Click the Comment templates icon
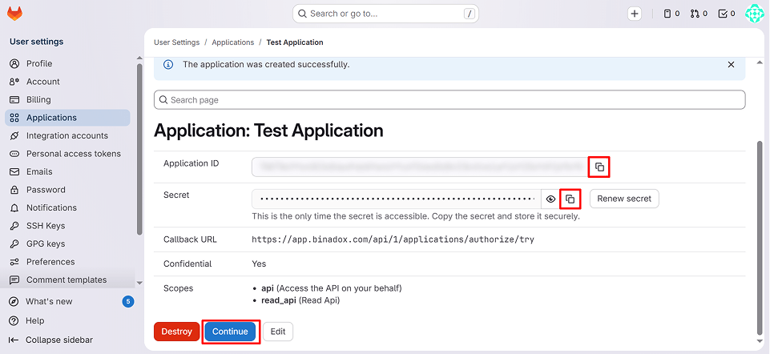The width and height of the screenshot is (770, 354). coord(14,280)
